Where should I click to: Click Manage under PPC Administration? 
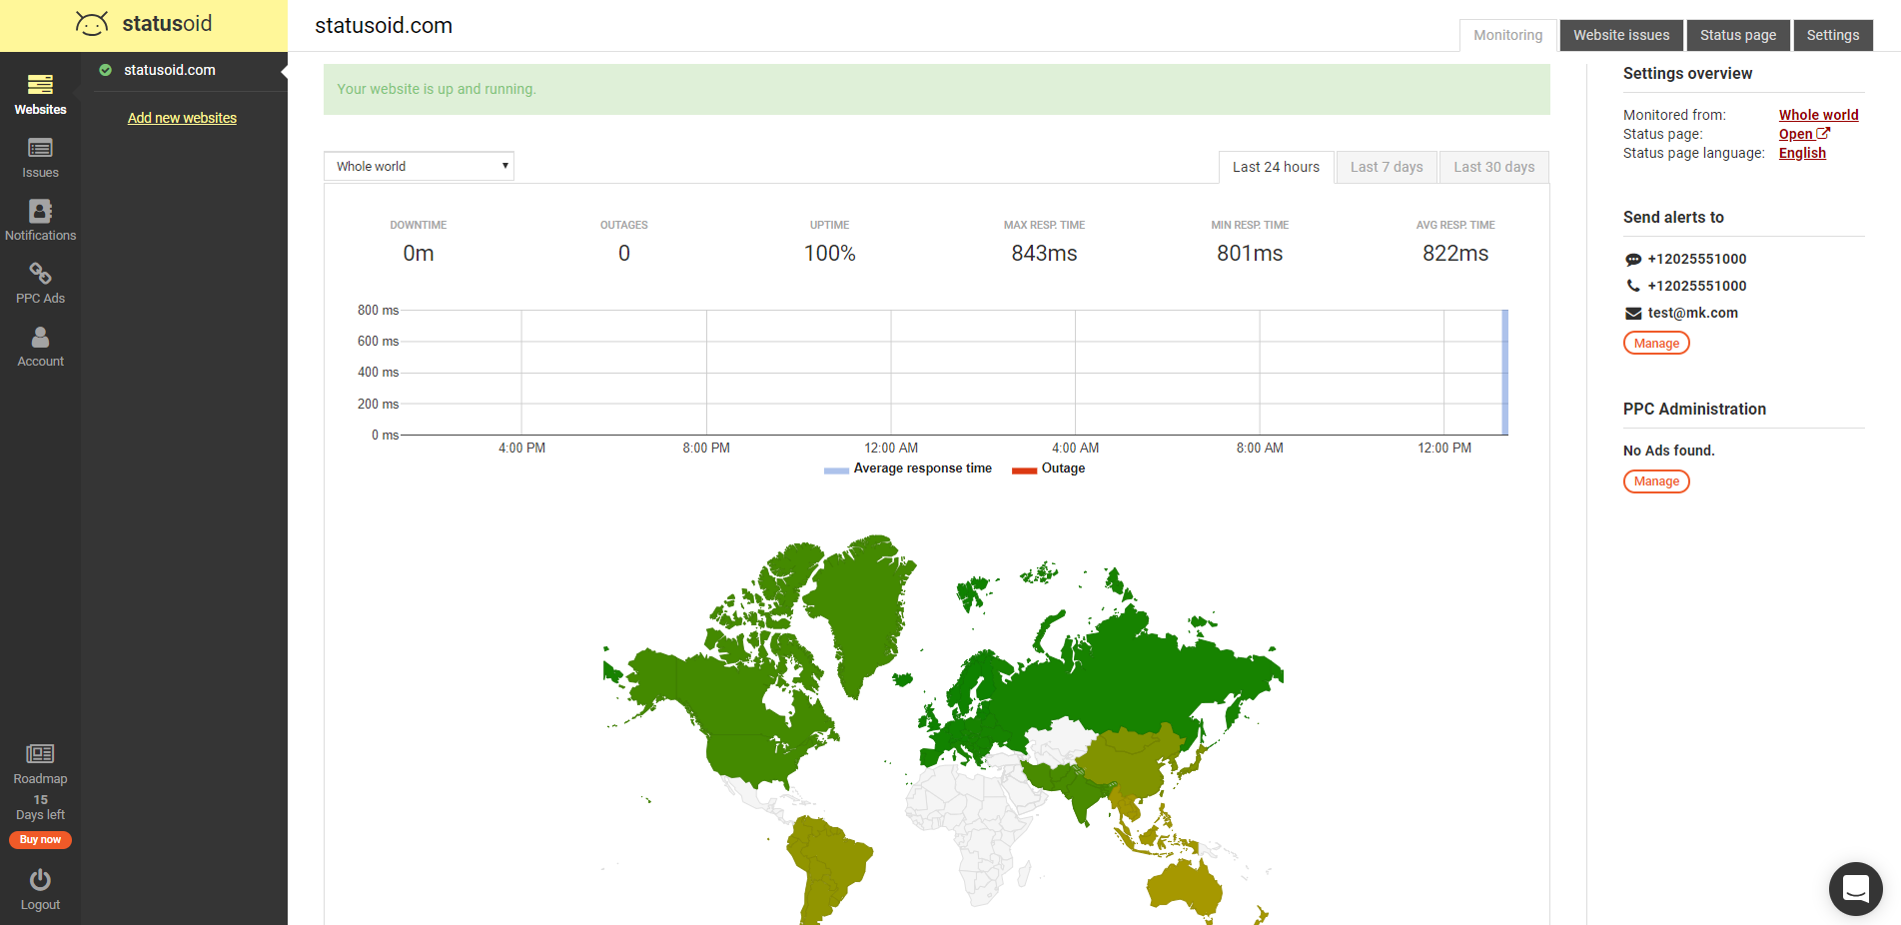click(x=1656, y=481)
